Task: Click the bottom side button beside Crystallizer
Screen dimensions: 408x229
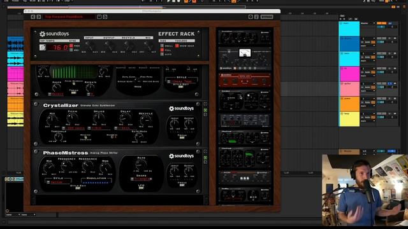Action: (205, 114)
